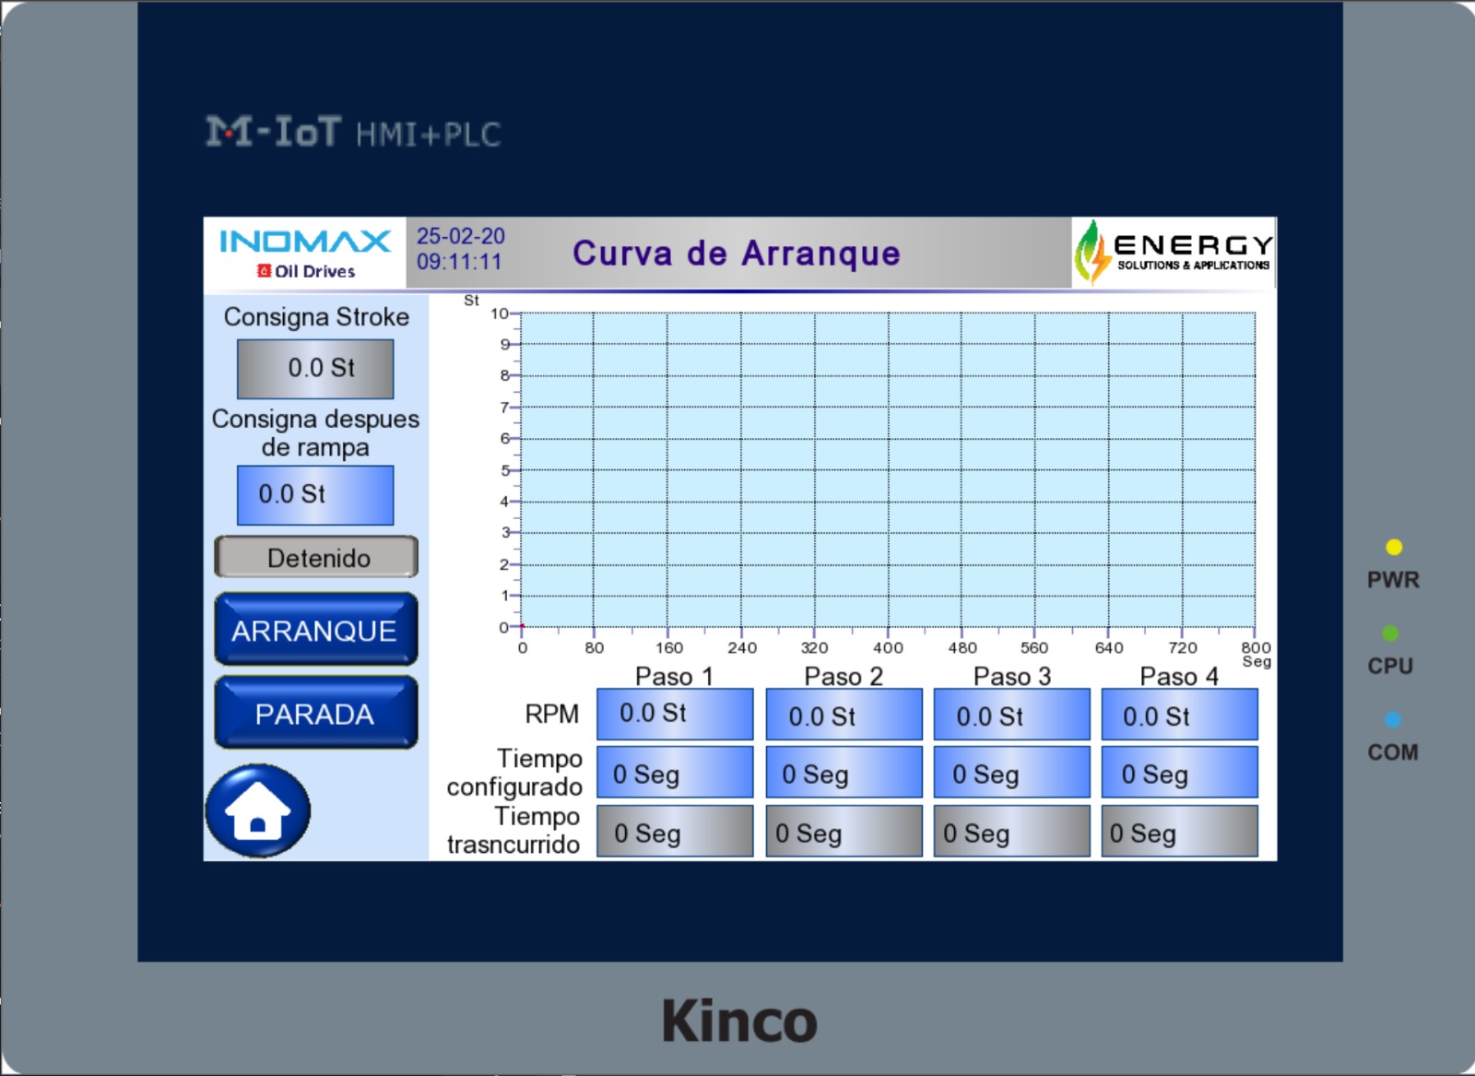This screenshot has width=1475, height=1076.
Task: Click the Paso 1 column header
Action: pos(674,676)
